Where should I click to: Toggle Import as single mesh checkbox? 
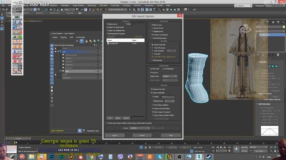click(107, 27)
